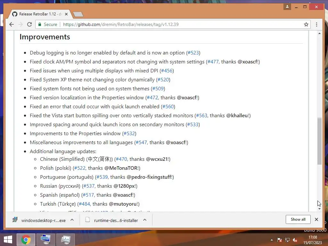Open the network tray icon
The width and height of the screenshot is (328, 246).
pyautogui.click(x=287, y=240)
